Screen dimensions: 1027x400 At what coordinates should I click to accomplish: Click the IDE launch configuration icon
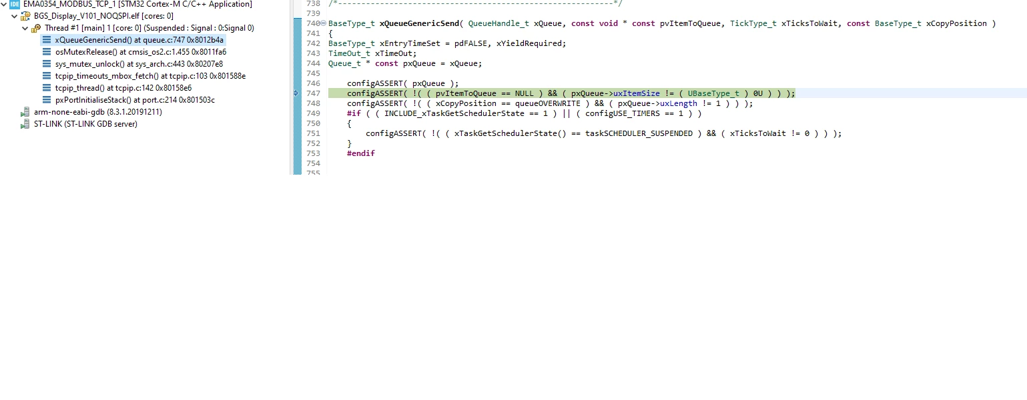tap(15, 4)
